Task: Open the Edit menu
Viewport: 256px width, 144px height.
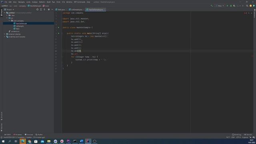Action: pyautogui.click(x=10, y=2)
